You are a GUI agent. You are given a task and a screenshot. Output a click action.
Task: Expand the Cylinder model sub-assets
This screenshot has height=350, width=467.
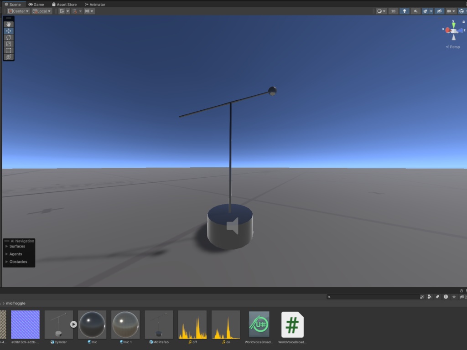tap(73, 324)
